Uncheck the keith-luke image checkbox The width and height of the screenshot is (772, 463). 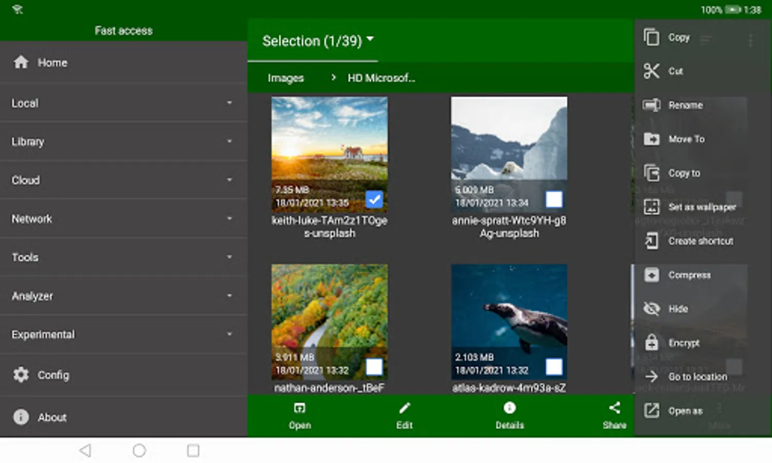pos(374,199)
